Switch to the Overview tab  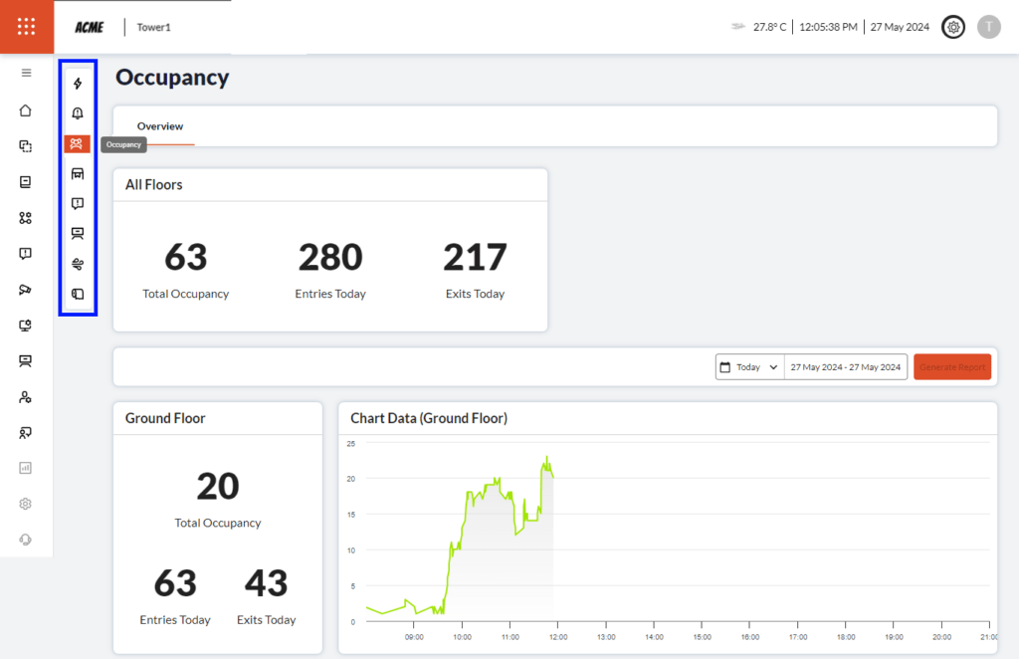tap(160, 126)
